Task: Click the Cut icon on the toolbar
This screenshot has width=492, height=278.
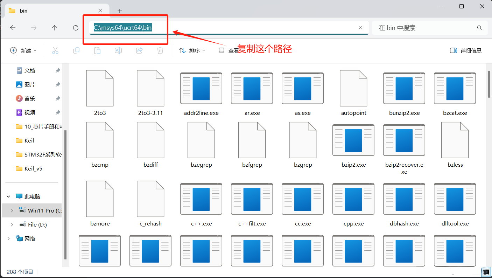Action: (55, 50)
